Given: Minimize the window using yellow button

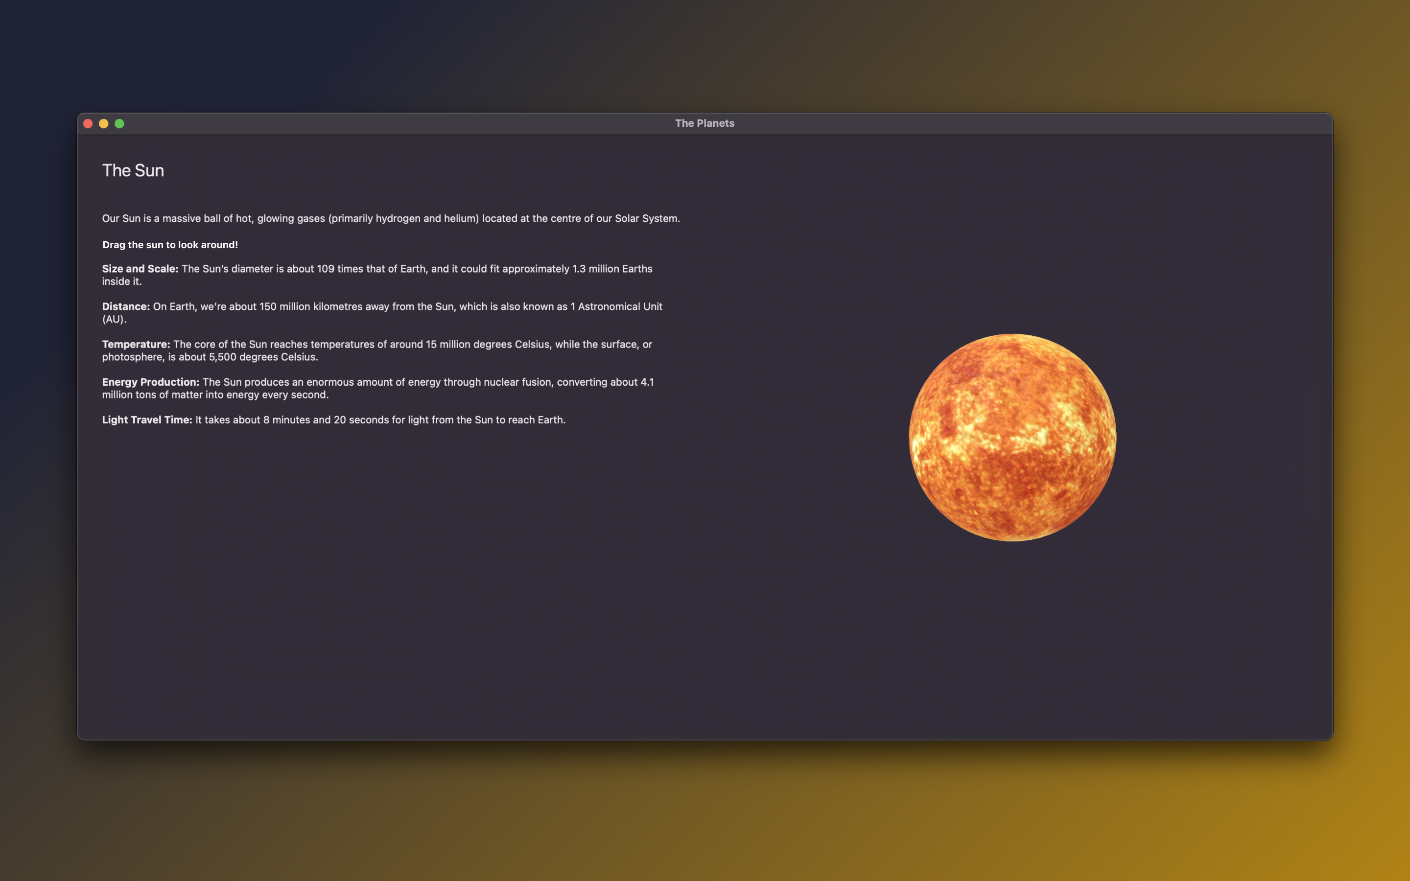Looking at the screenshot, I should point(104,123).
